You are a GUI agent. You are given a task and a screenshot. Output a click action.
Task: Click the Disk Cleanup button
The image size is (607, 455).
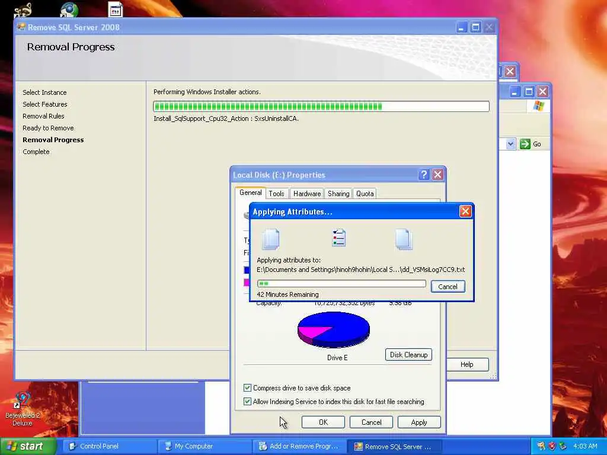click(408, 355)
